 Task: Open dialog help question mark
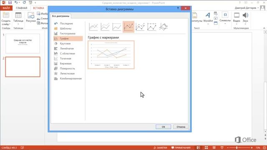pyautogui.click(x=178, y=8)
